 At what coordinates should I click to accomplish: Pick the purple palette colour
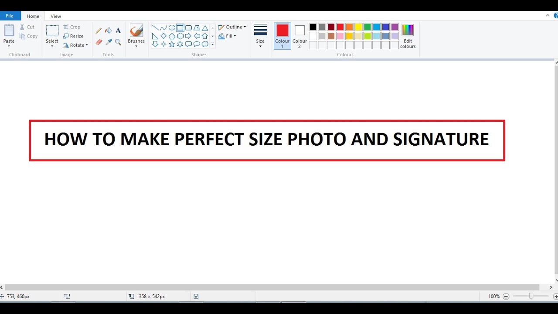[x=395, y=27]
